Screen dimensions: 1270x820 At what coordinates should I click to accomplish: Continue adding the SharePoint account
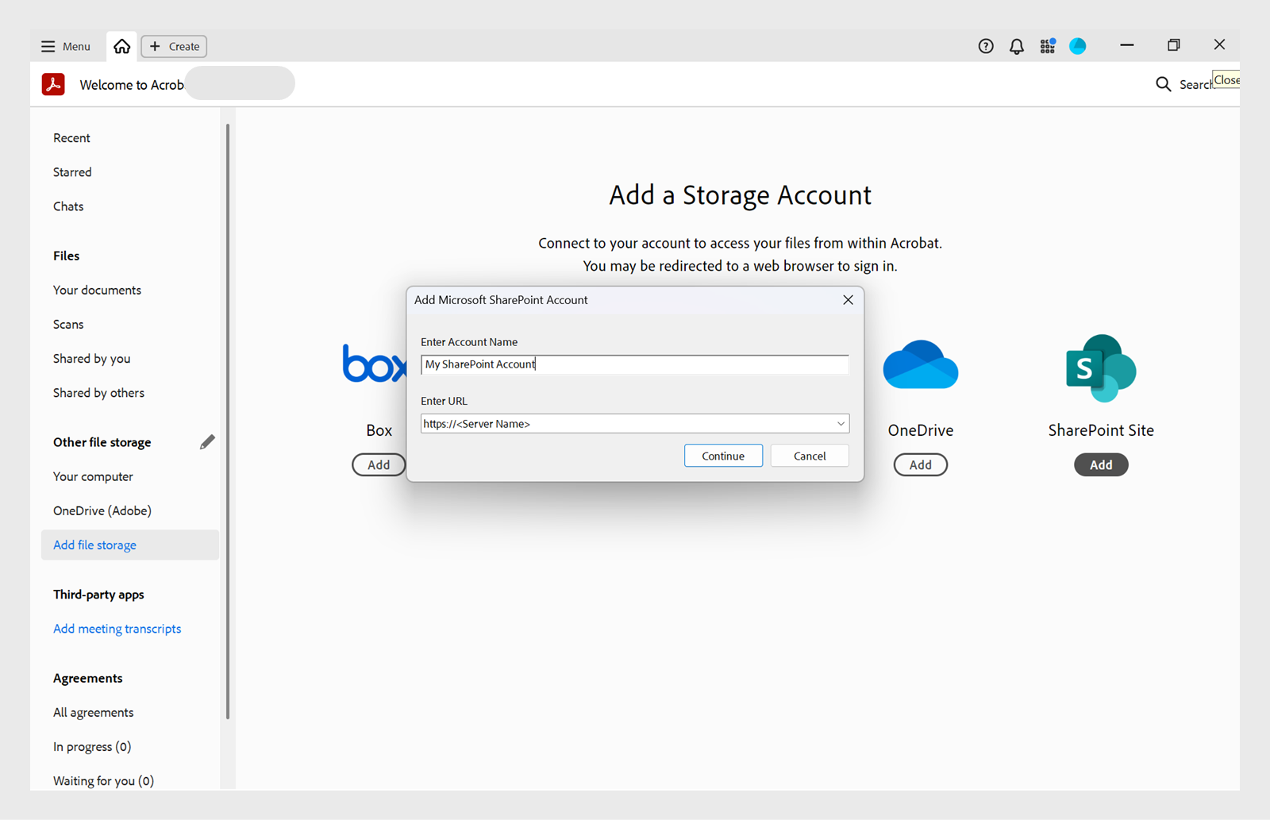[x=722, y=455]
